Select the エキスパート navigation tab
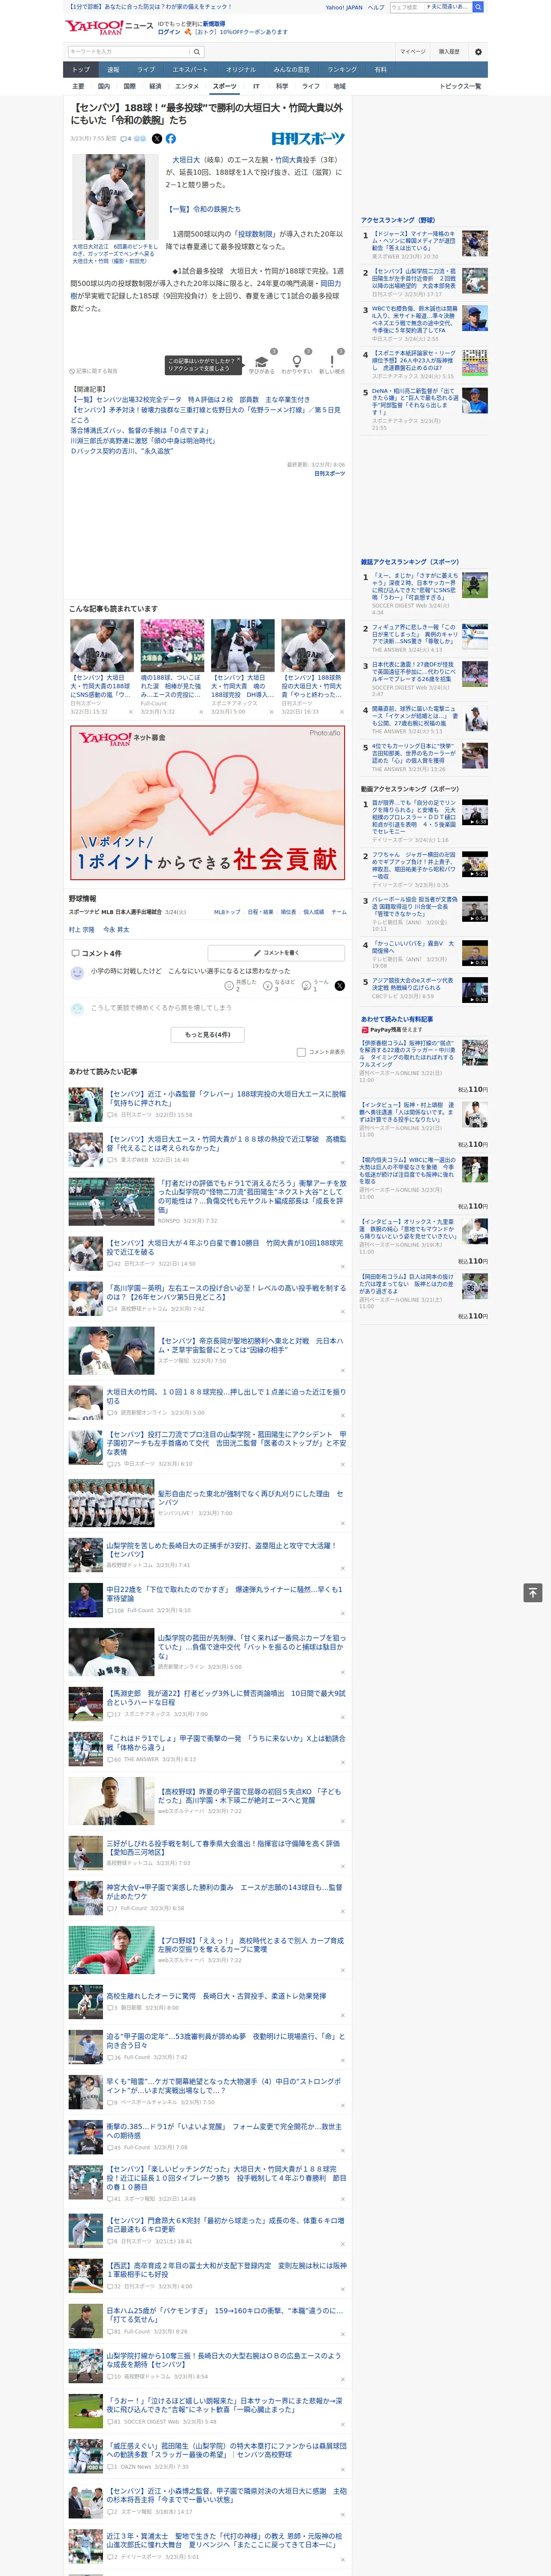Image resolution: width=551 pixels, height=2576 pixels. coord(190,70)
